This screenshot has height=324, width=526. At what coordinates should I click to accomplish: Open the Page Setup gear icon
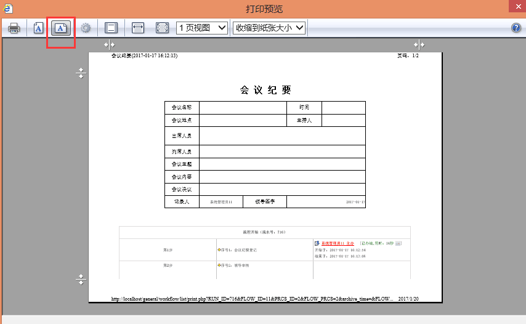(x=86, y=28)
